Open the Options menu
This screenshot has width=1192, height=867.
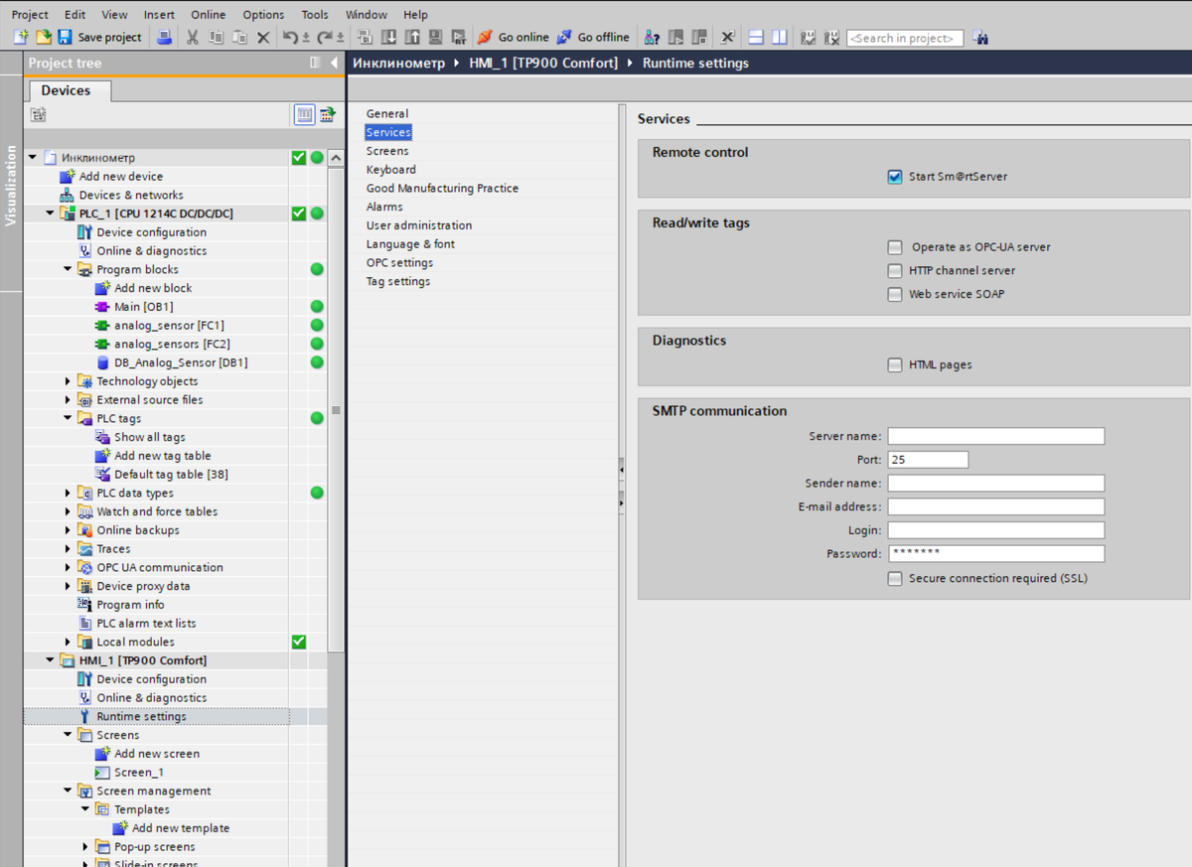pos(262,14)
